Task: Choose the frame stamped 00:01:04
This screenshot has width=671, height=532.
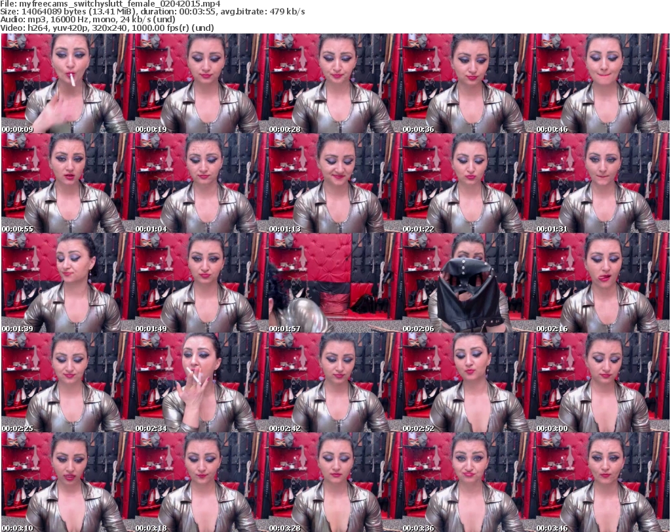Action: pos(201,183)
